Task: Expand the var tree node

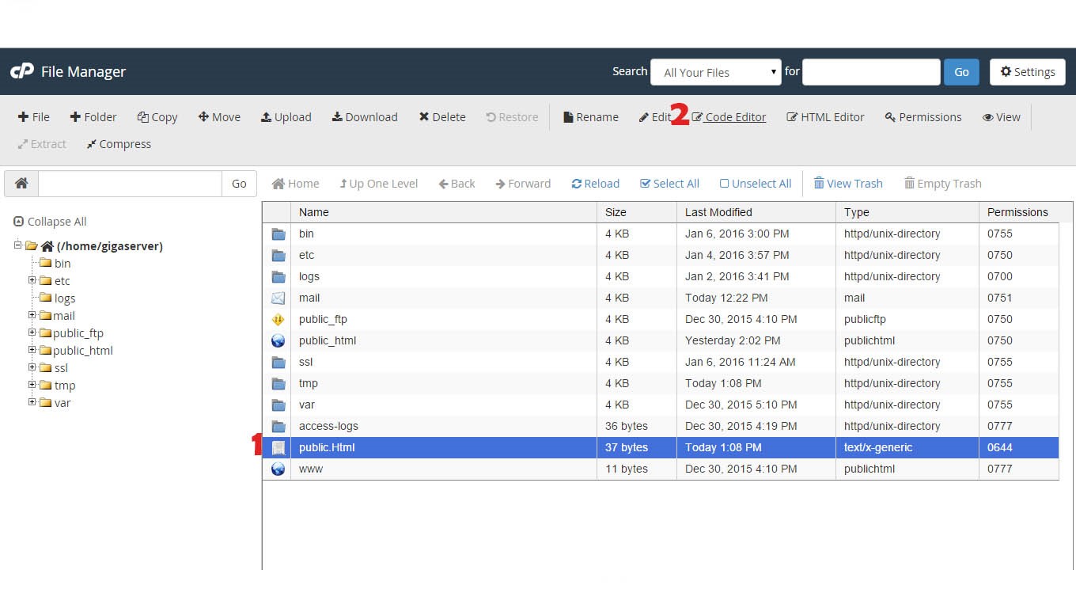Action: 32,402
